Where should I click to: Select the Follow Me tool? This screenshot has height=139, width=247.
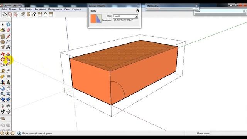click(x=8, y=59)
